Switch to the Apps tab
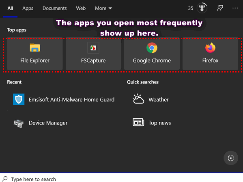The width and height of the screenshot is (243, 182). [x=28, y=8]
